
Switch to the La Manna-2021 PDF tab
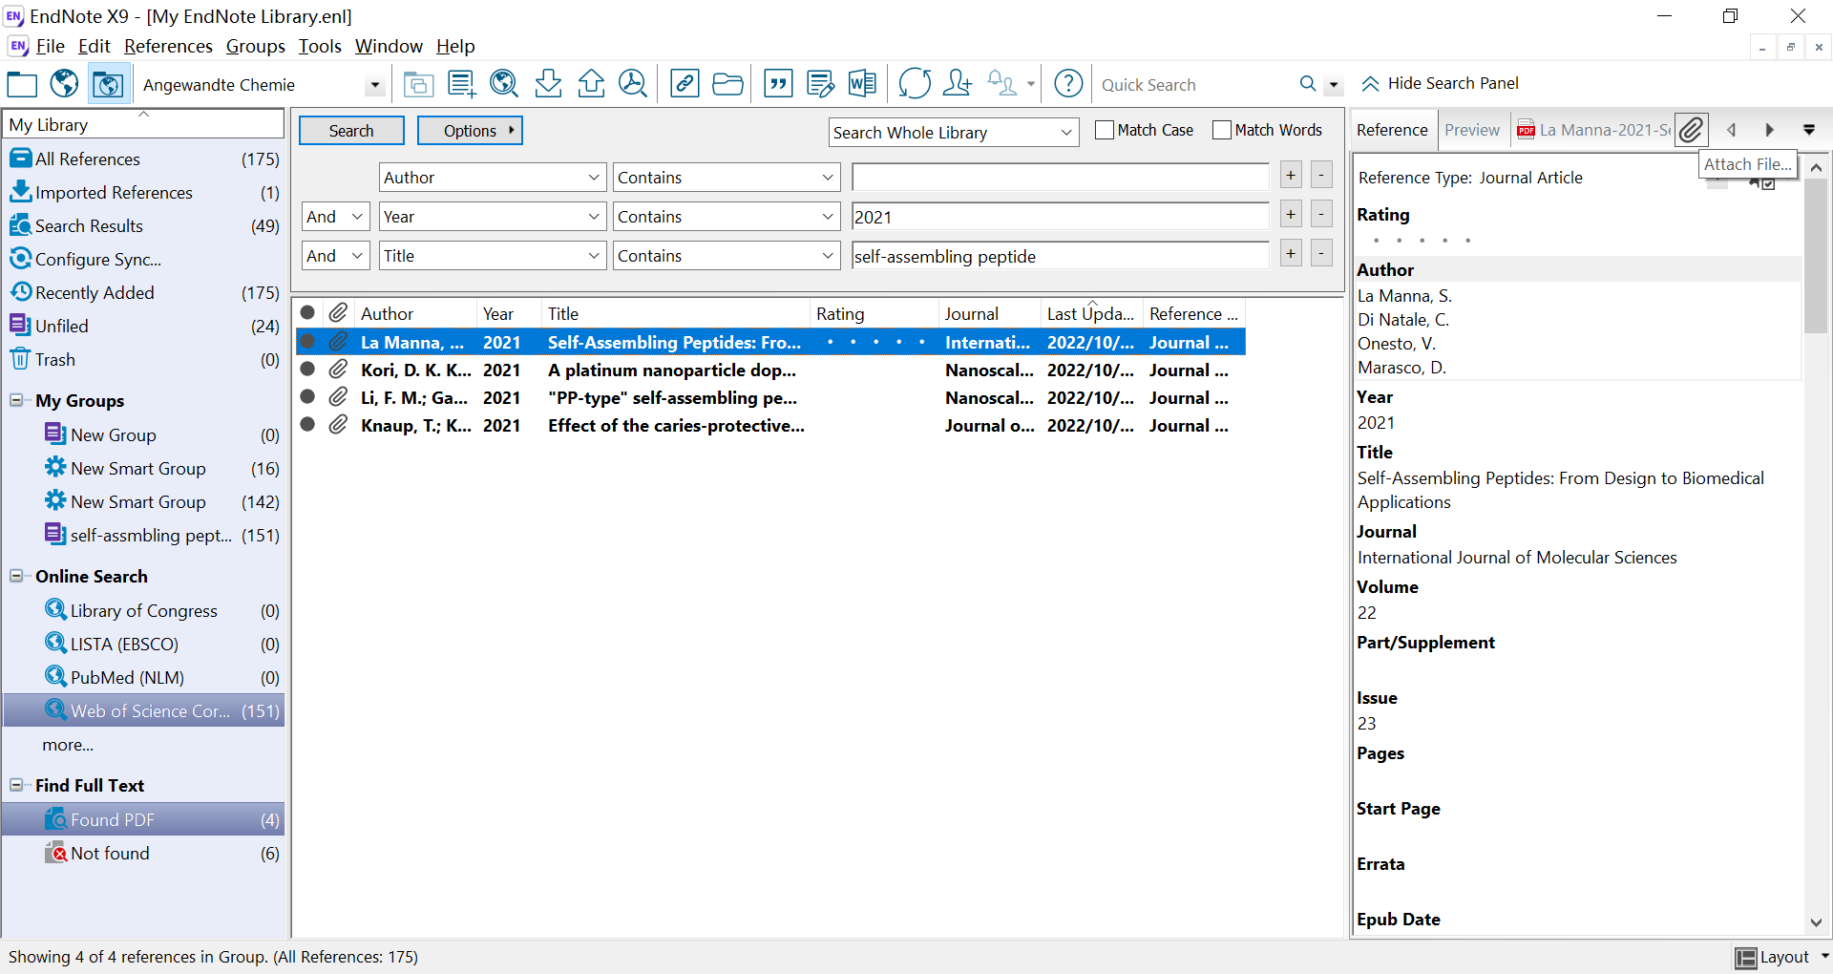[1594, 130]
